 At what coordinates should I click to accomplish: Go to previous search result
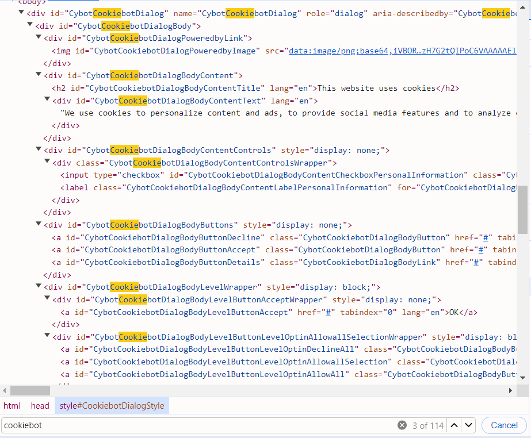(454, 425)
